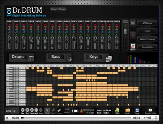Click the bar 40 mark on the ruler

(x=77, y=66)
